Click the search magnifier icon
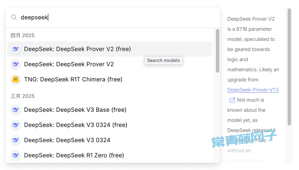 tap(14, 17)
